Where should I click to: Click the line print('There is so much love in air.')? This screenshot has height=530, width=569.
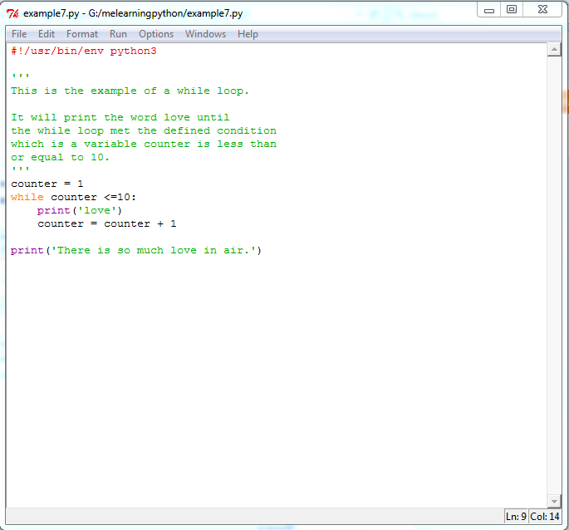[136, 251]
